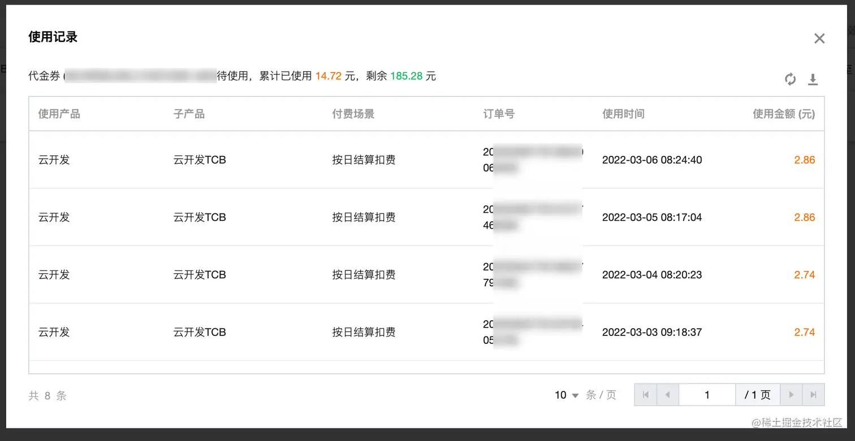Image resolution: width=855 pixels, height=441 pixels.
Task: Go to the previous page
Action: tap(668, 395)
